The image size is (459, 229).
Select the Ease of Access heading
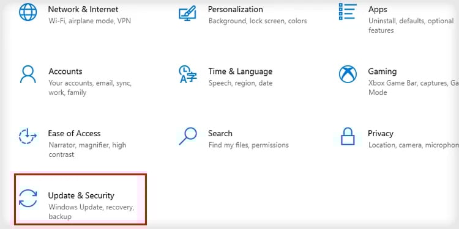pyautogui.click(x=74, y=133)
